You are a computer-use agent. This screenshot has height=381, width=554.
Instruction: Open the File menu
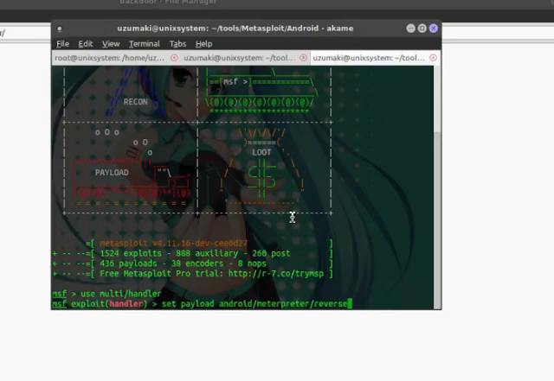(x=62, y=44)
